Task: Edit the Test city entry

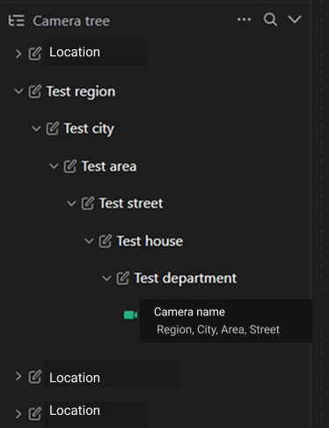Action: (x=53, y=129)
